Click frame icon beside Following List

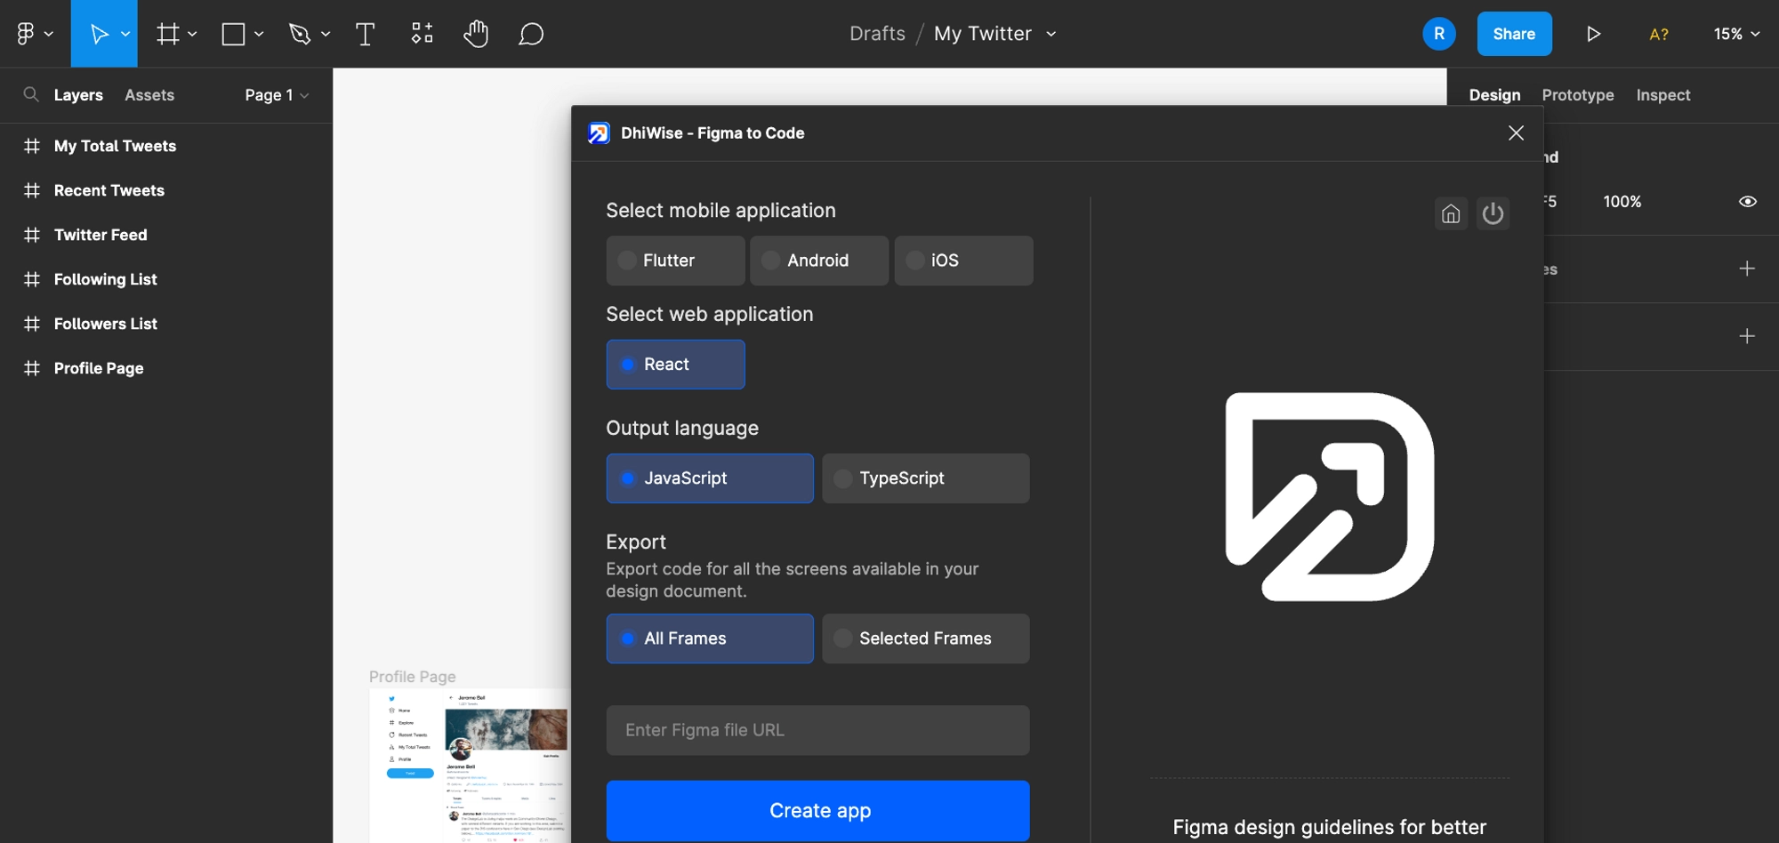pos(32,279)
